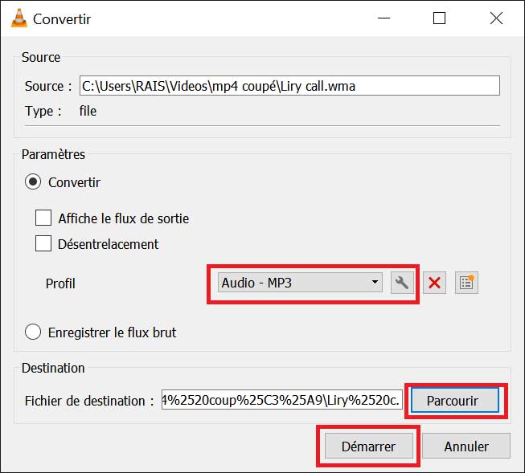Select Enregistrer le flux brut option
Viewport: 525px width, 473px height.
(x=33, y=332)
